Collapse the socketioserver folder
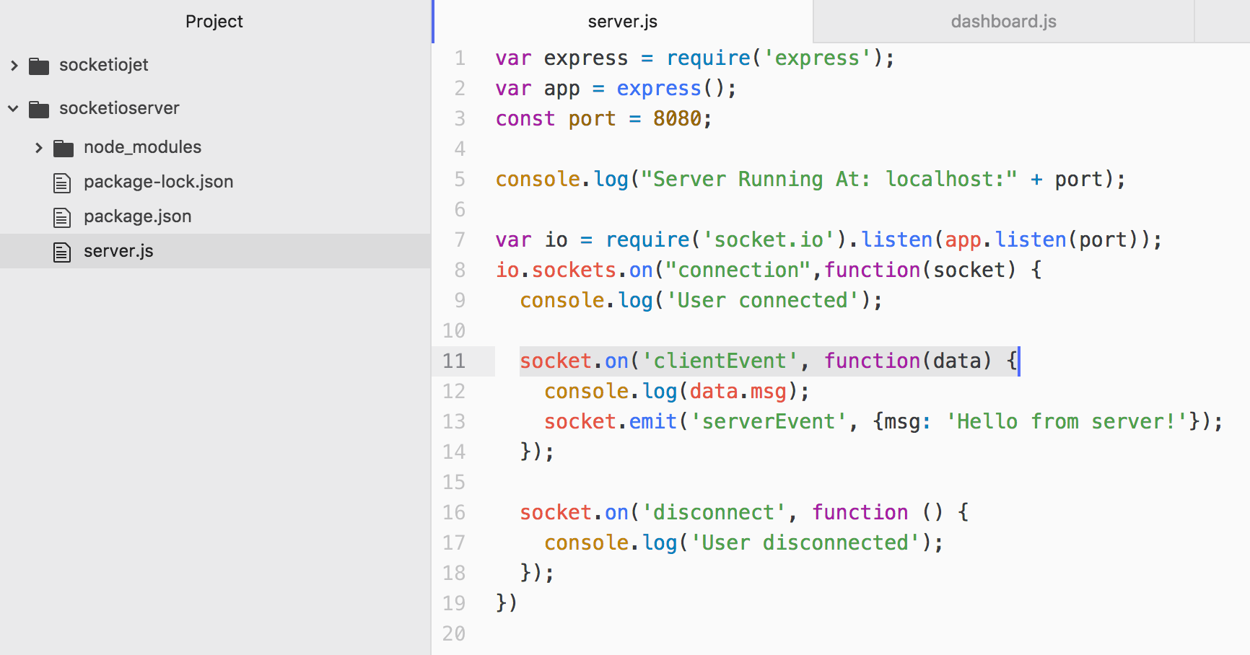 pyautogui.click(x=13, y=107)
